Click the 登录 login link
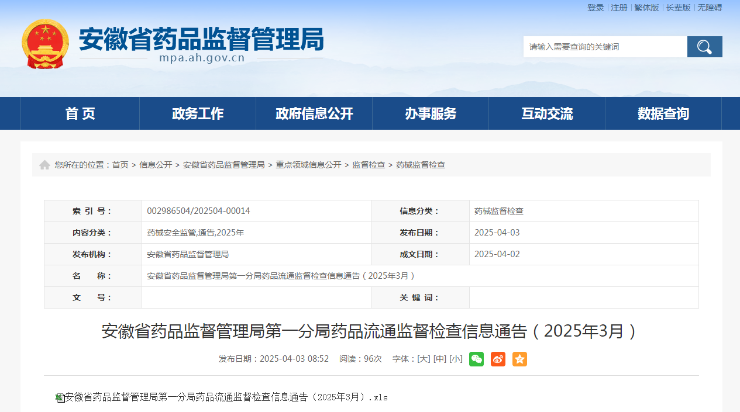 (596, 8)
